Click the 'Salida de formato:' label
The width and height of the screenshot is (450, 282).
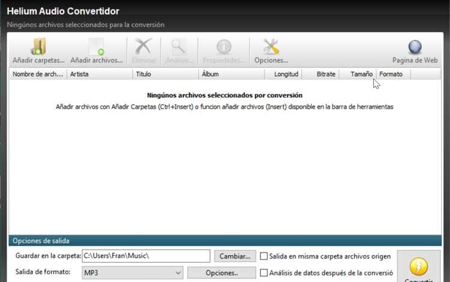[x=43, y=272]
